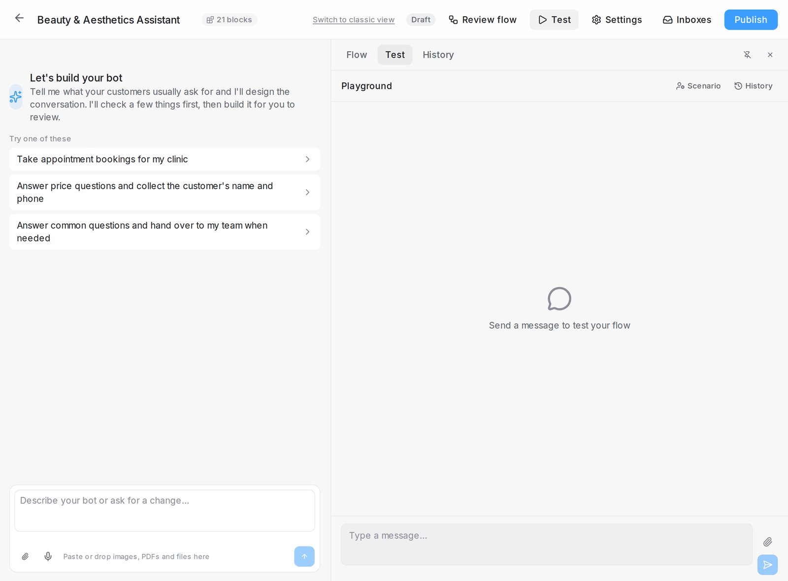Click the Test button in the header

click(554, 20)
